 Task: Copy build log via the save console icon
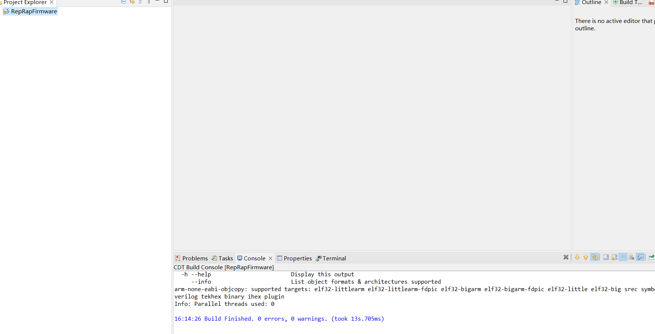[x=606, y=257]
